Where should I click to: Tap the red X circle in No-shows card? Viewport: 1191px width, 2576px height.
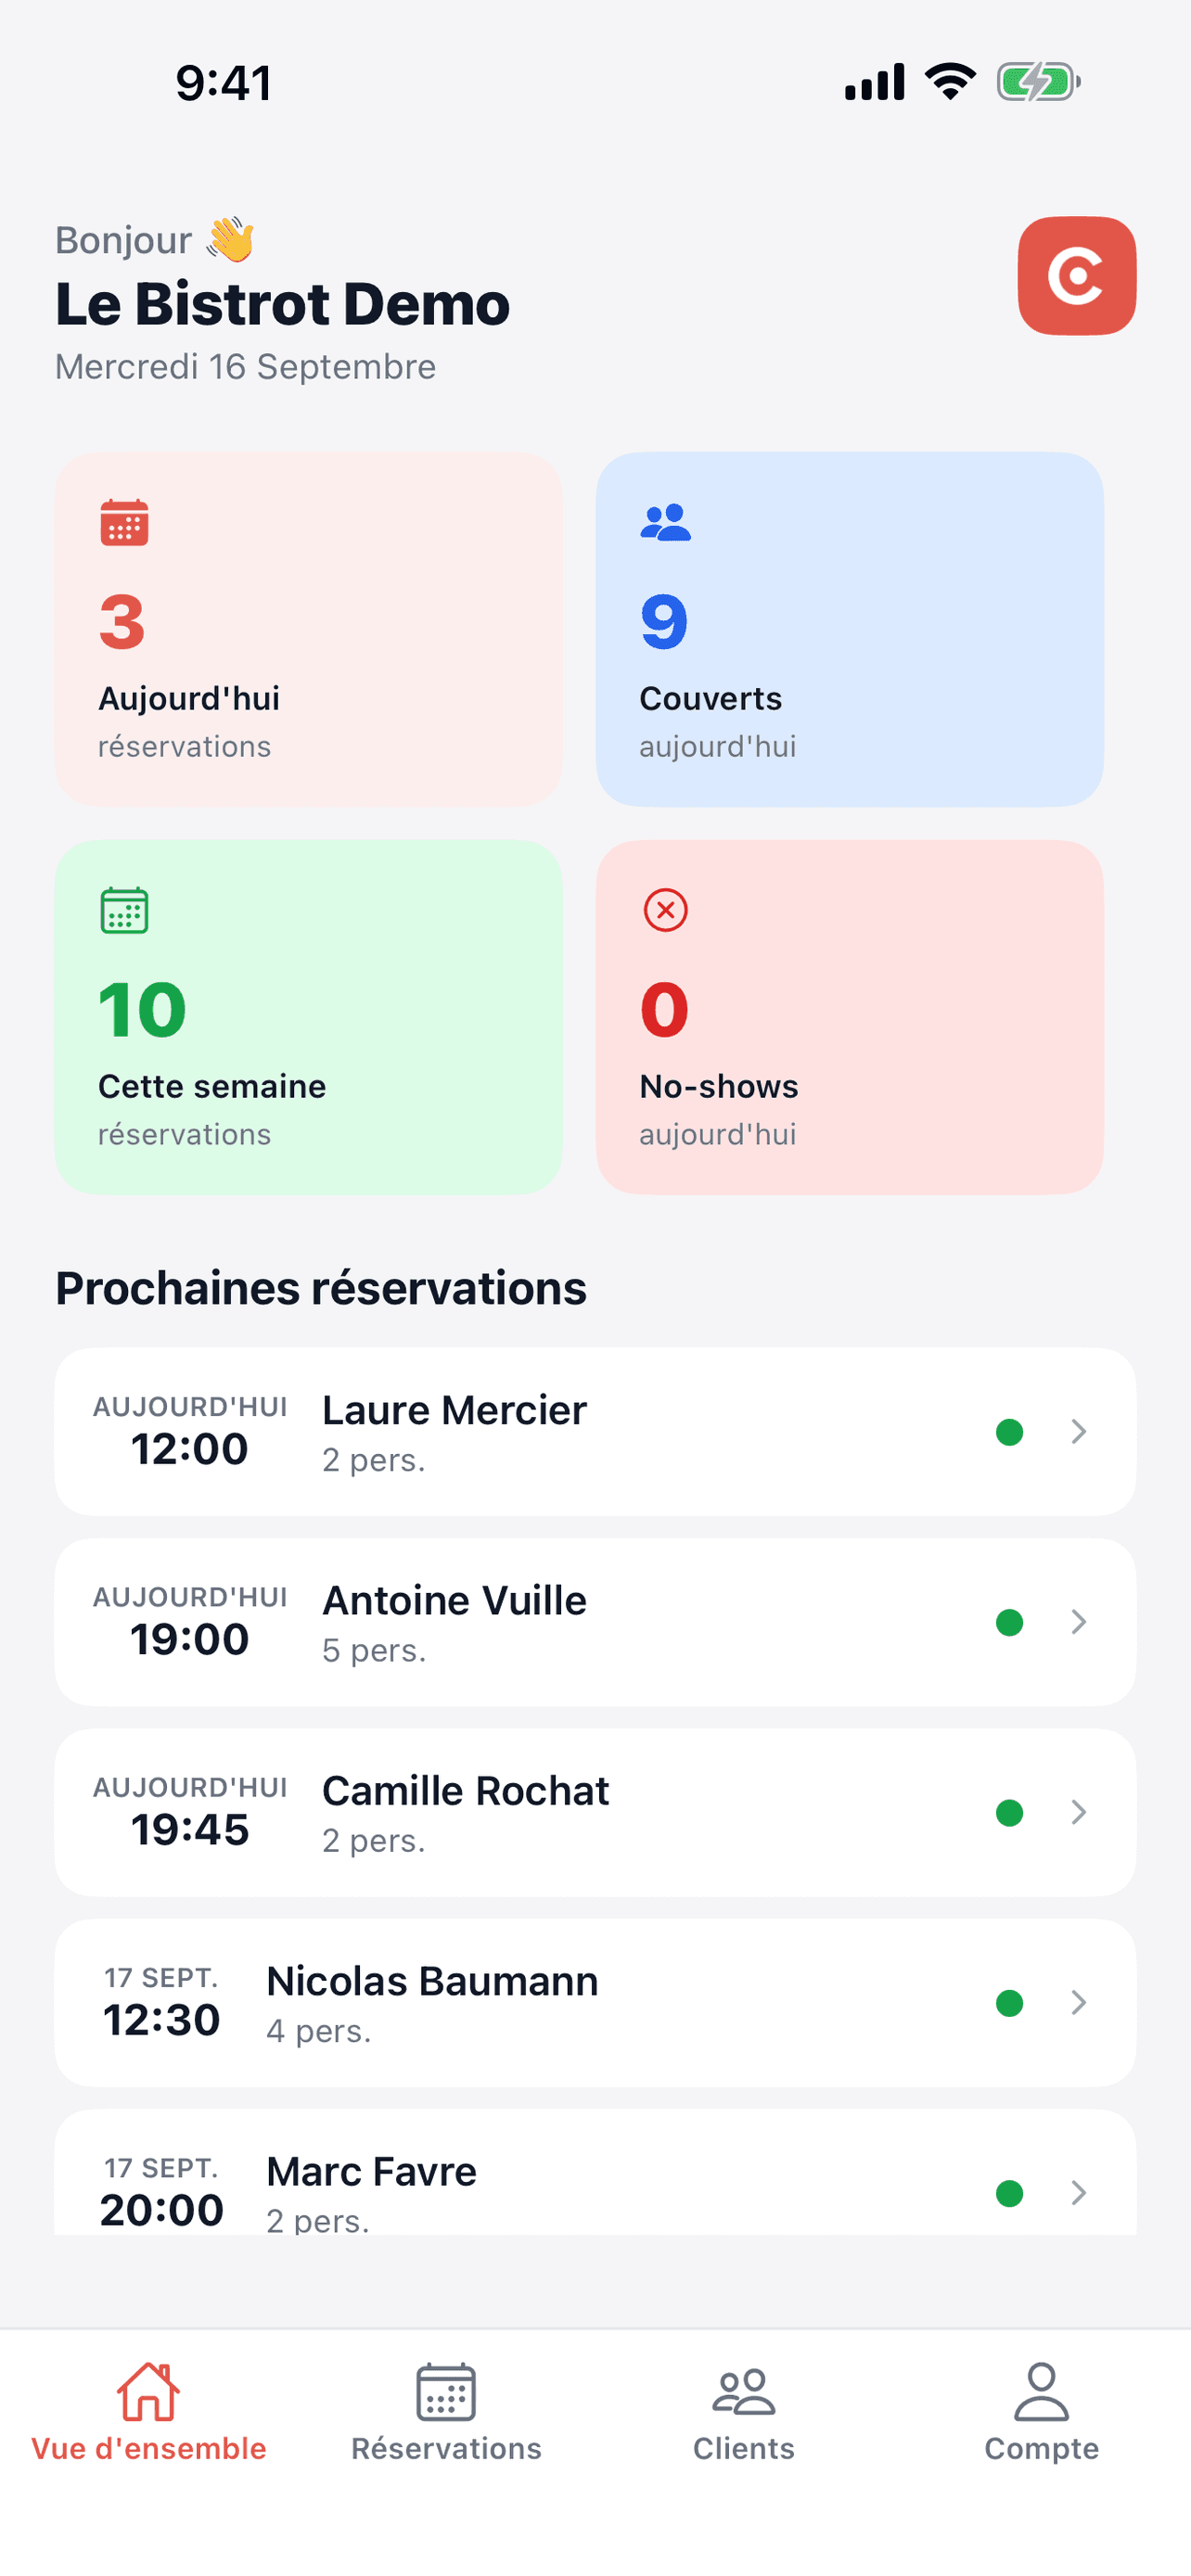[x=665, y=910]
